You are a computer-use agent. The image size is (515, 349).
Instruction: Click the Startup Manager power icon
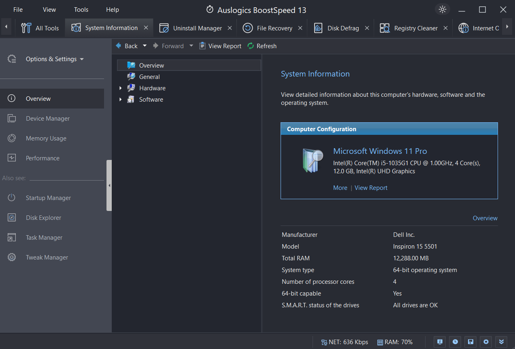point(12,198)
